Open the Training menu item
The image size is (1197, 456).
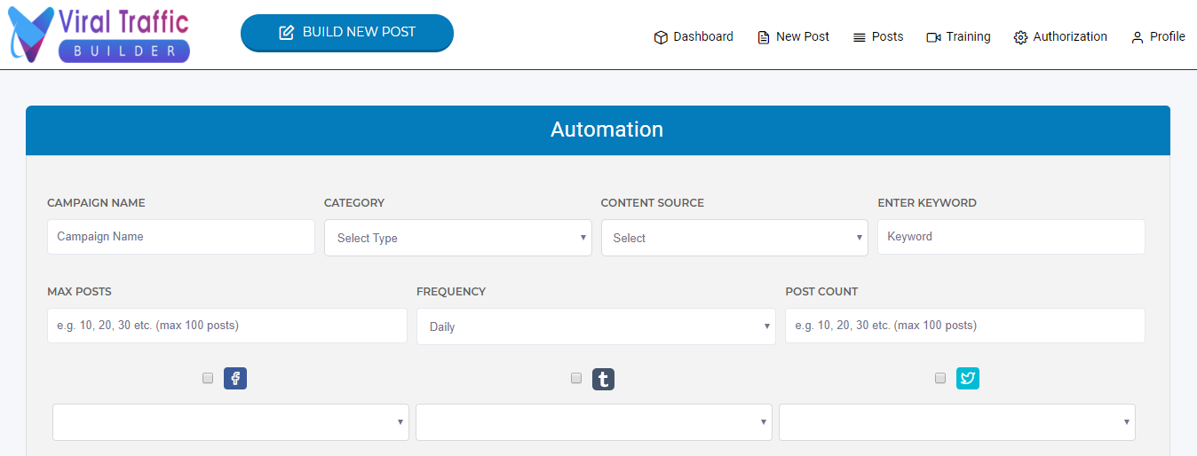pyautogui.click(x=958, y=37)
